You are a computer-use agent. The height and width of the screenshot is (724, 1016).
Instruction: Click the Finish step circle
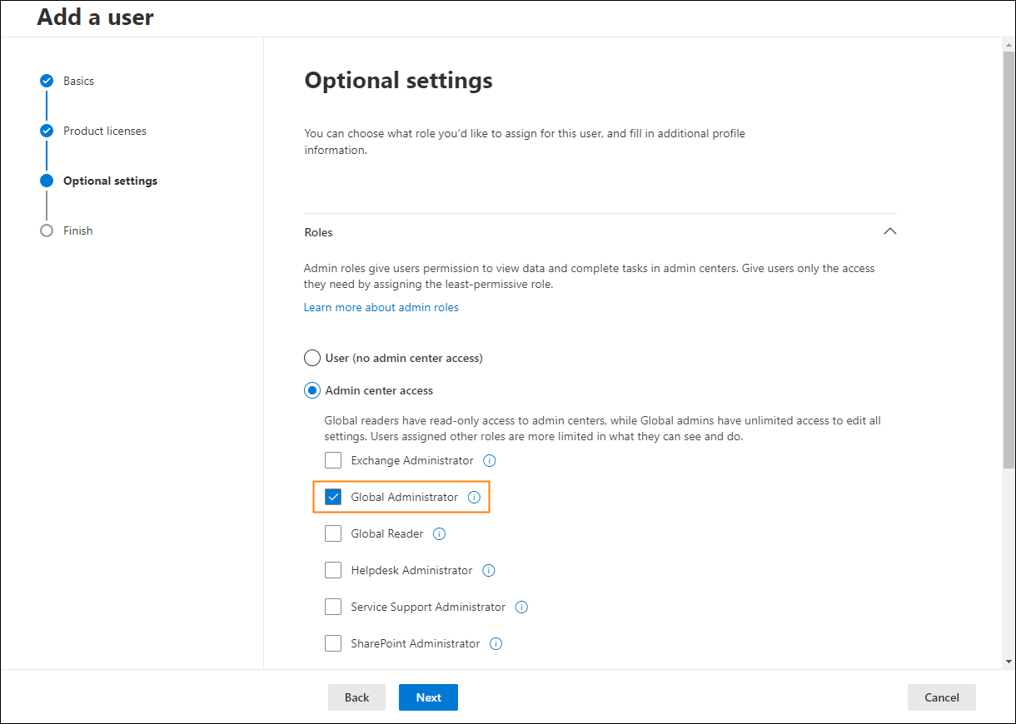click(x=47, y=231)
